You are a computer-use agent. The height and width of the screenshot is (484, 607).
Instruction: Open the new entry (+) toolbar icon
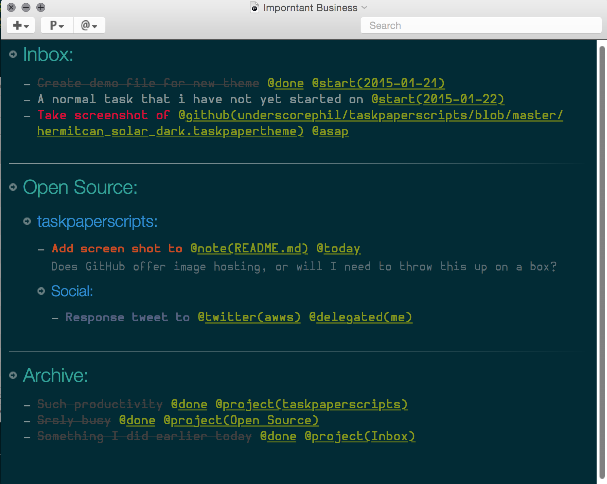[17, 25]
